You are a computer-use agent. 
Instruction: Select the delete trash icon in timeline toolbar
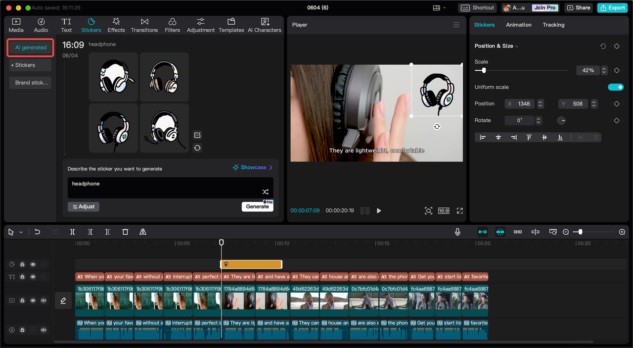[125, 232]
